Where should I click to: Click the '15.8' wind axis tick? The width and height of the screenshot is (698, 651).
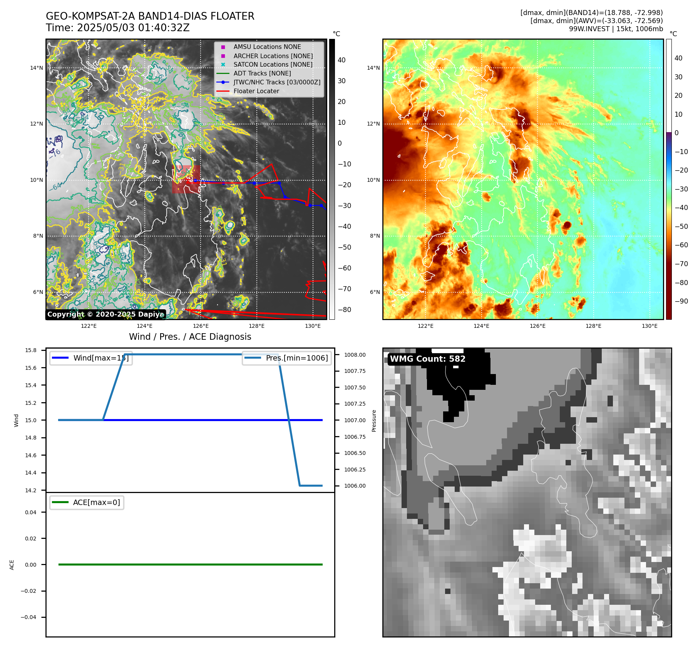(x=31, y=350)
